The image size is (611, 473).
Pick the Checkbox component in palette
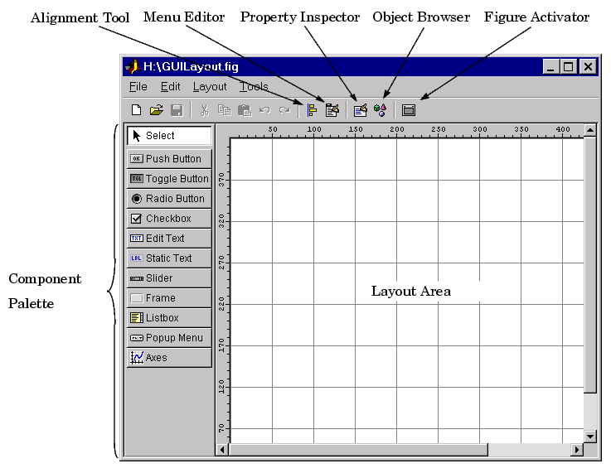pyautogui.click(x=169, y=219)
